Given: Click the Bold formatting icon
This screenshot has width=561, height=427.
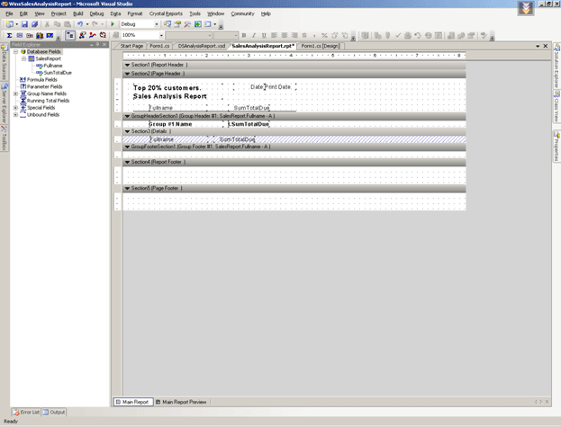Looking at the screenshot, I should click(244, 35).
